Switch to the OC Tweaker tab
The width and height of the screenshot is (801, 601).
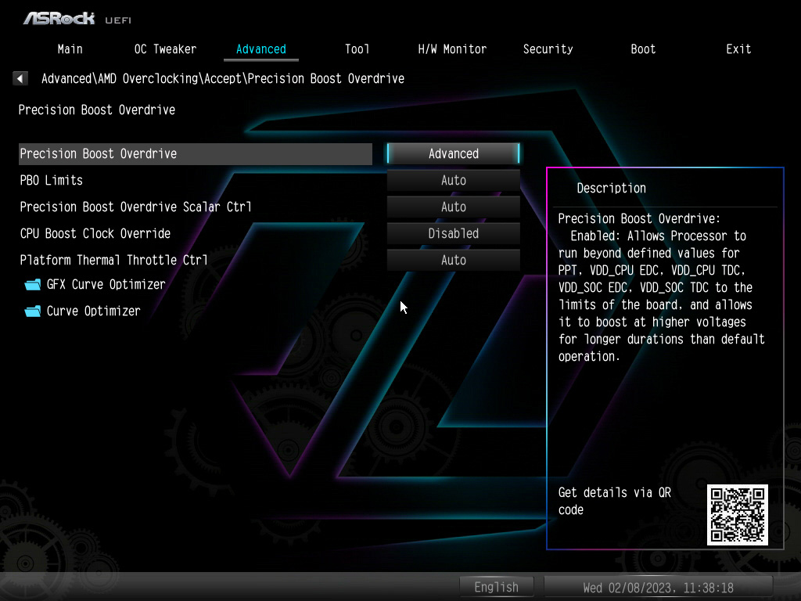(165, 49)
